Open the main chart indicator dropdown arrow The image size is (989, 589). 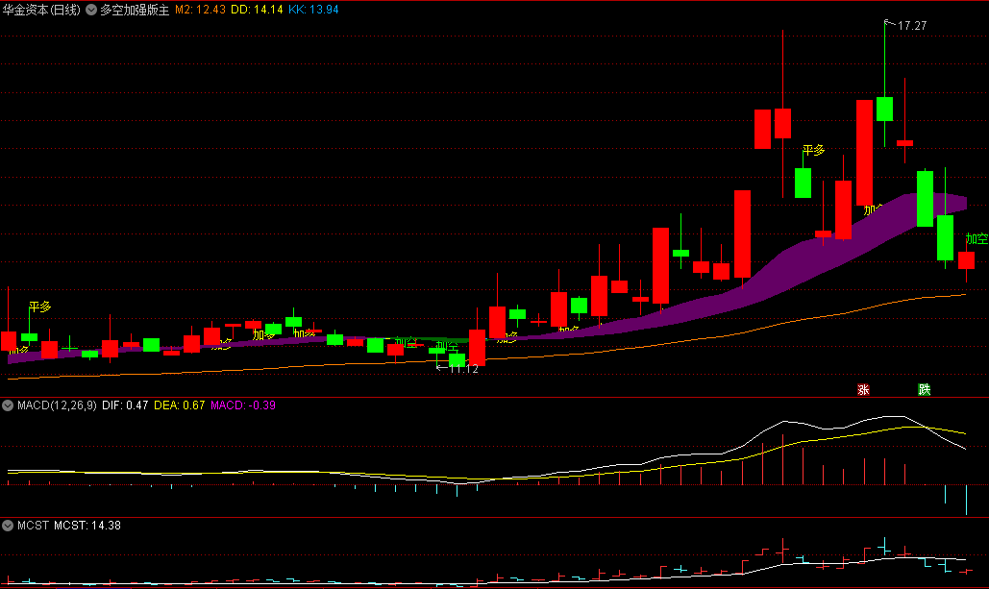[91, 10]
